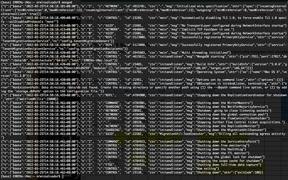Click "DBException in initAndListen, terminating" message
The height and width of the screenshot is (180, 288).
pyautogui.click(x=232, y=83)
